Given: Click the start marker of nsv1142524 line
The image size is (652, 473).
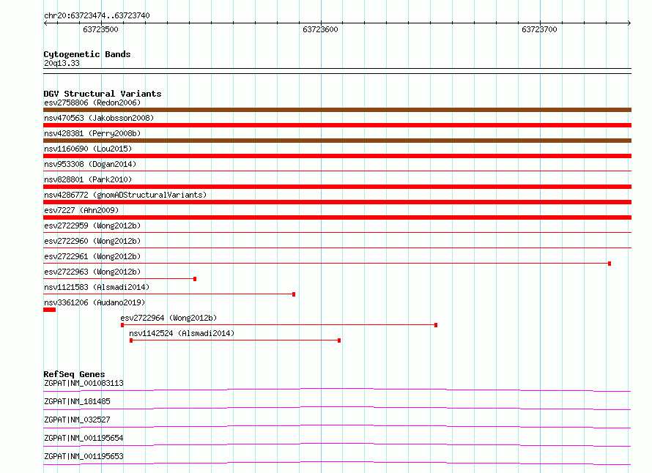Looking at the screenshot, I should [x=131, y=340].
